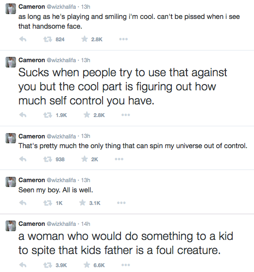254x272 pixels.
Task: Open more menu on 'self control' tweet
Action: 126,115
